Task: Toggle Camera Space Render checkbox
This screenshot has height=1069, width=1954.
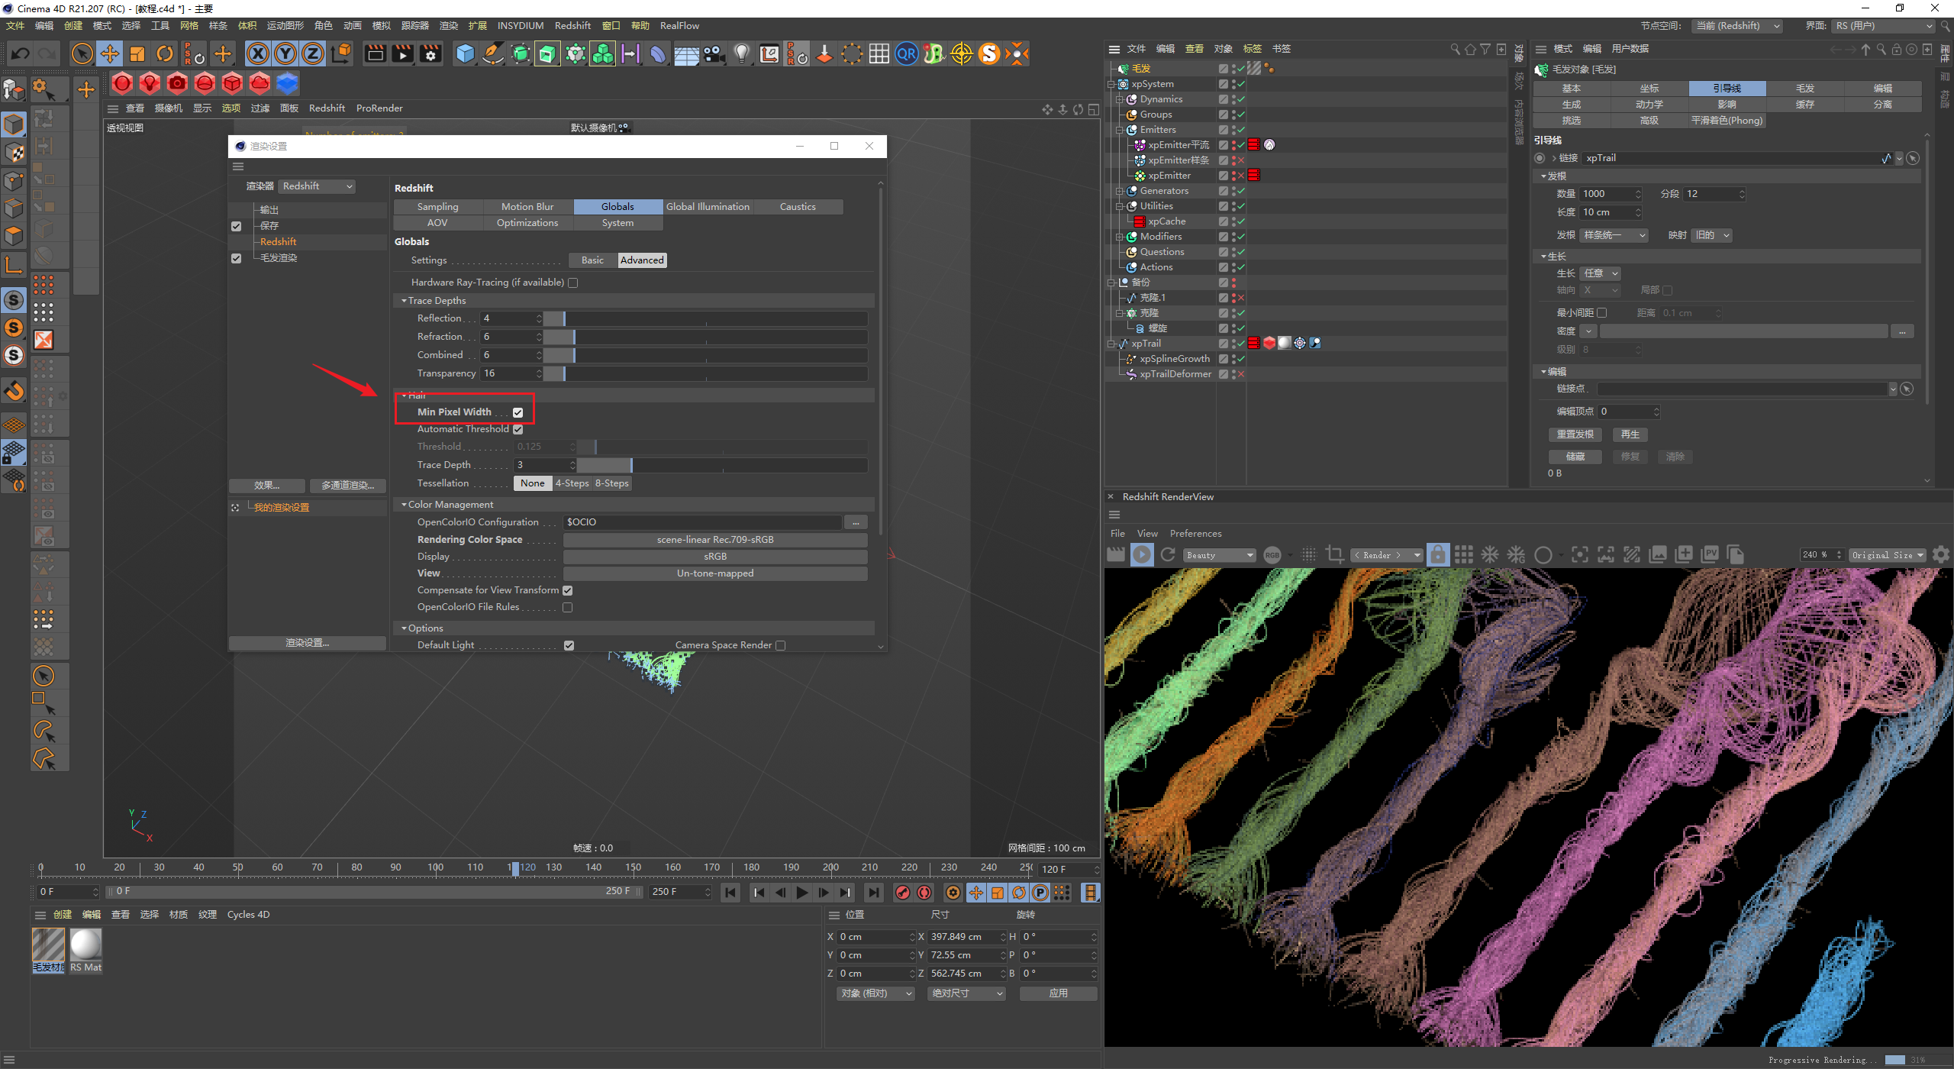Action: (x=780, y=645)
